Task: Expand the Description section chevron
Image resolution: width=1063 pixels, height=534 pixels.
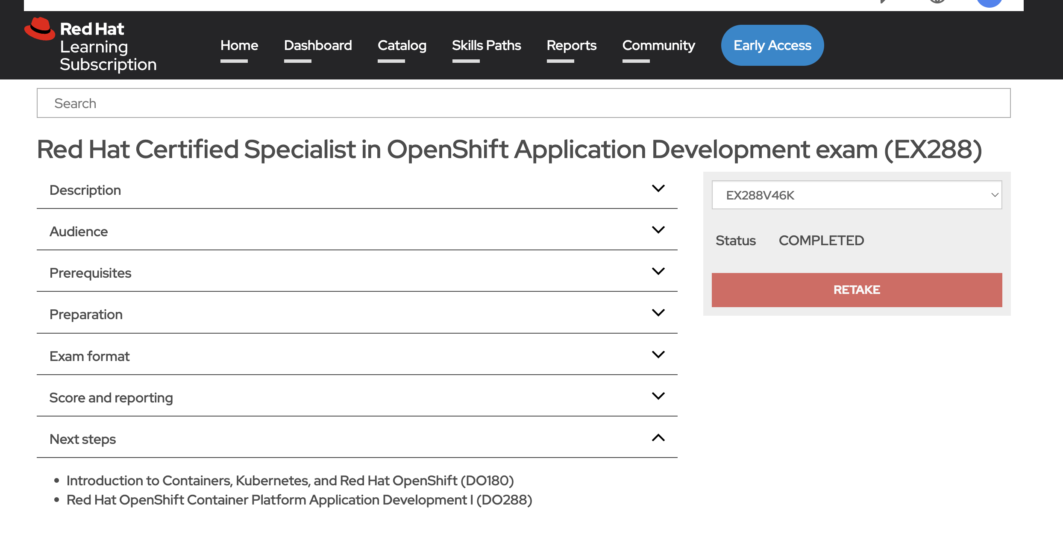Action: (658, 188)
